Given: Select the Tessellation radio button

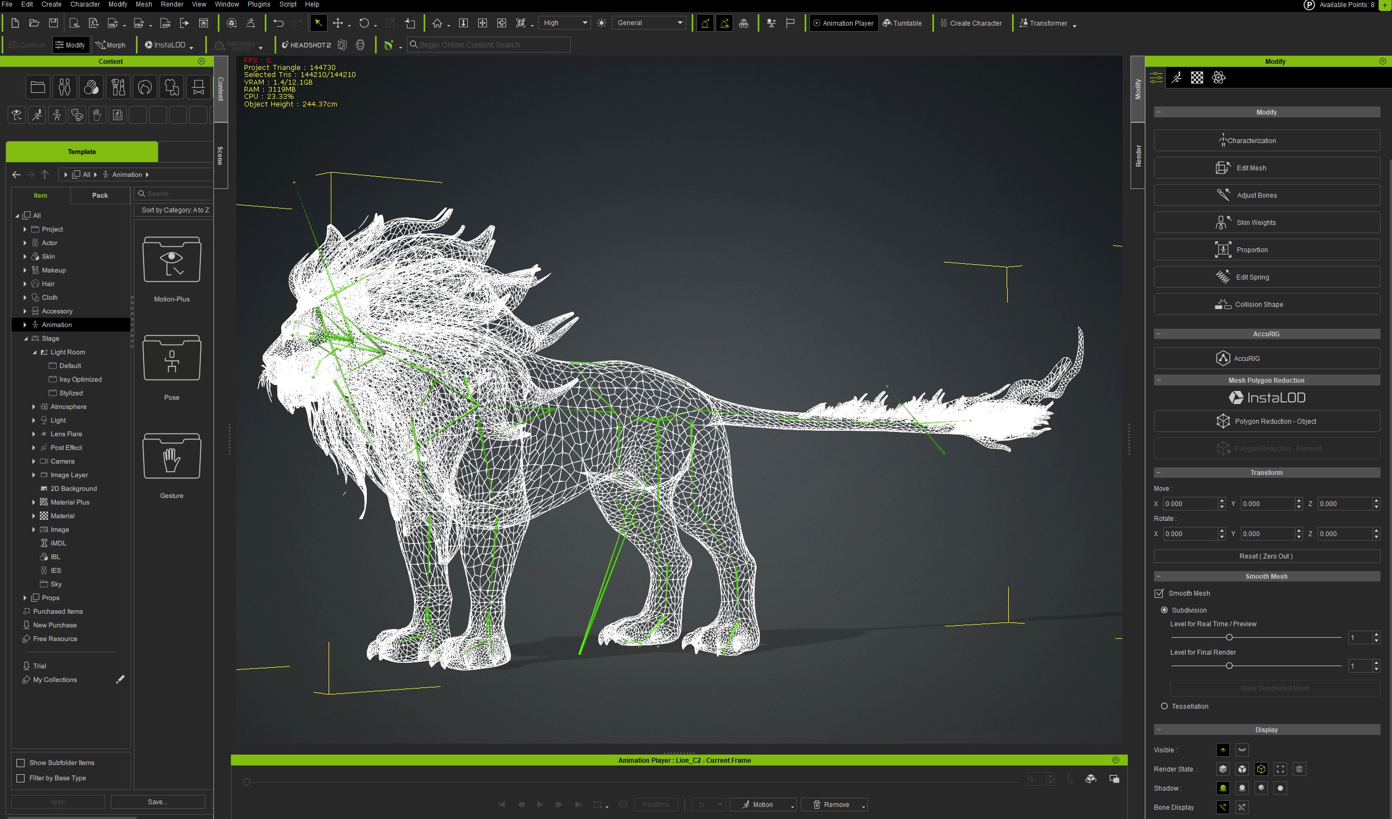Looking at the screenshot, I should tap(1164, 707).
